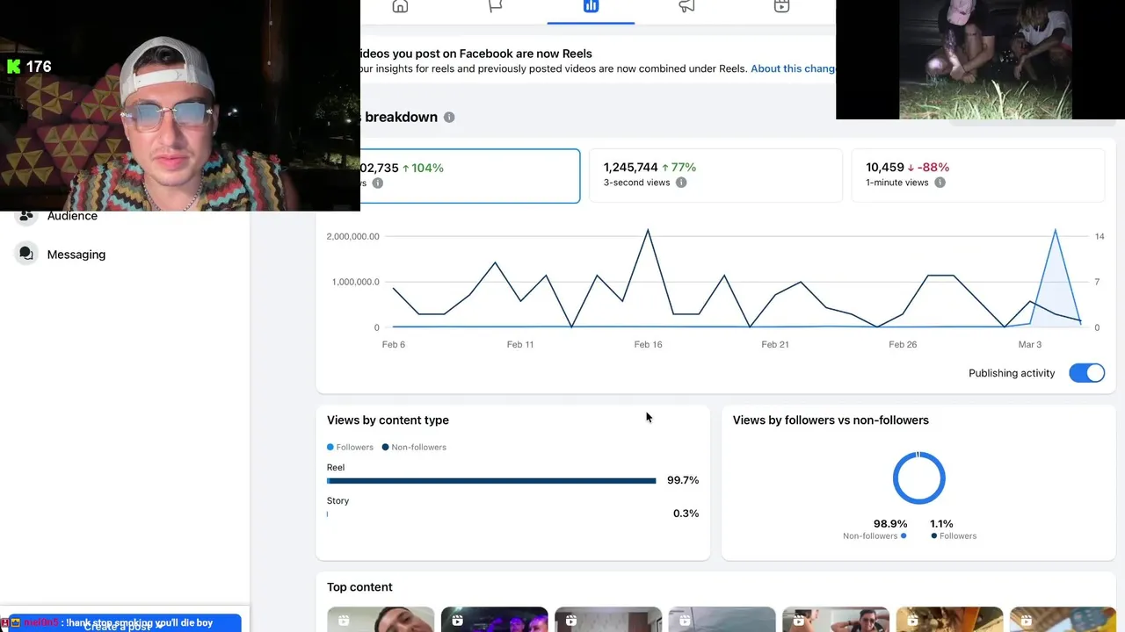Click the Kick logo in webcam overlay
1125x632 pixels.
click(x=13, y=67)
